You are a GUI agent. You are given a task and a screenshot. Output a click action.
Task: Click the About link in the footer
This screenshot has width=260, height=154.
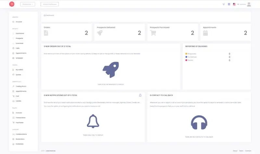click(235, 151)
